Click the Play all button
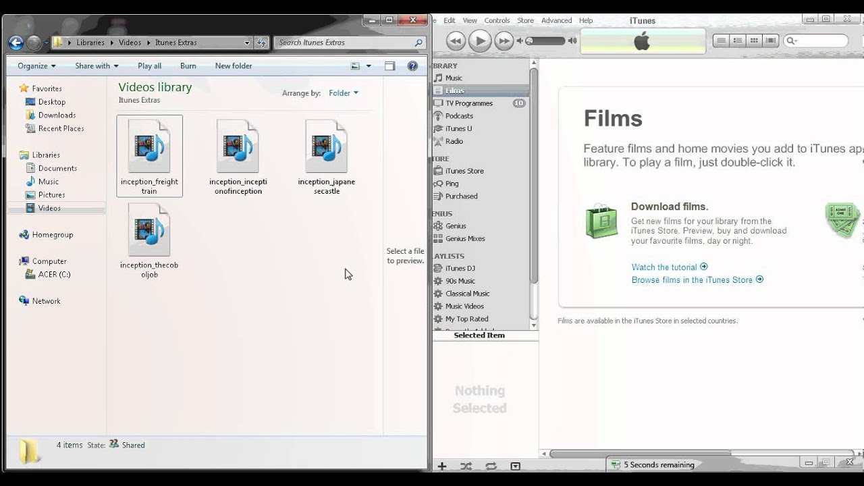This screenshot has height=486, width=864. point(149,66)
